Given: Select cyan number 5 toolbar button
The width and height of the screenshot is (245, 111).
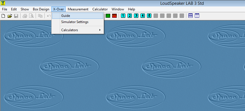Looking at the screenshot, I should tap(149, 16).
